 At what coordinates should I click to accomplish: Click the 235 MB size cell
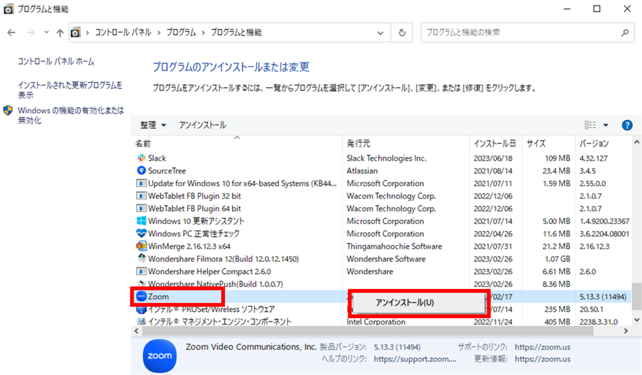pyautogui.click(x=557, y=309)
